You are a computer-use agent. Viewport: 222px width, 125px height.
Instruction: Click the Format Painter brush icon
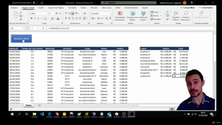click(x=21, y=19)
